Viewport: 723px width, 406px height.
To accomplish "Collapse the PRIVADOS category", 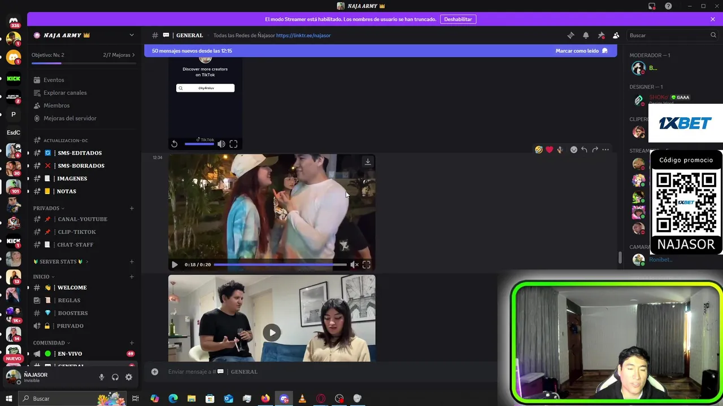I will (49, 208).
